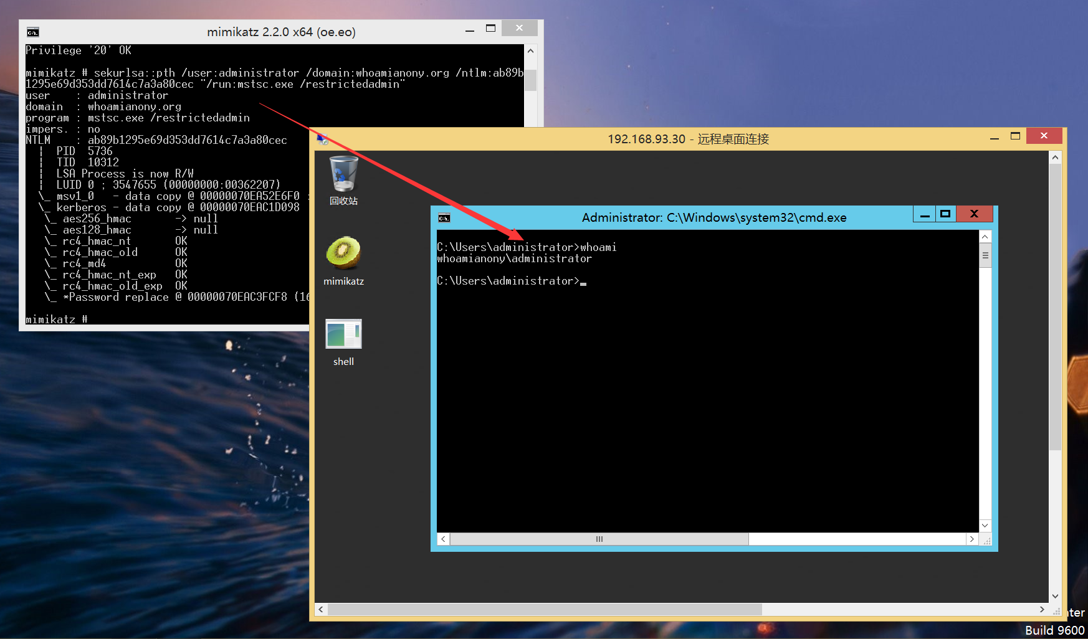Click the 'rc4_hmac_nt_exp OK' line

click(116, 275)
